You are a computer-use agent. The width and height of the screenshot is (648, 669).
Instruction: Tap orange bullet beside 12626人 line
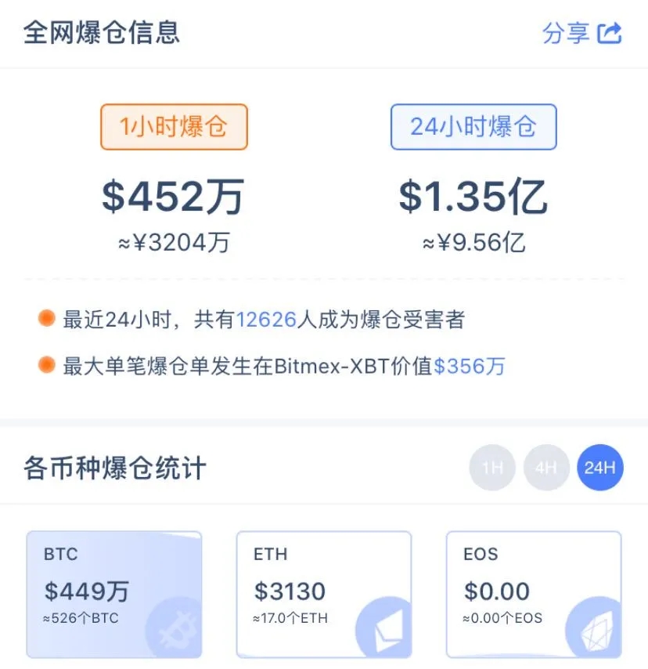[x=47, y=319]
